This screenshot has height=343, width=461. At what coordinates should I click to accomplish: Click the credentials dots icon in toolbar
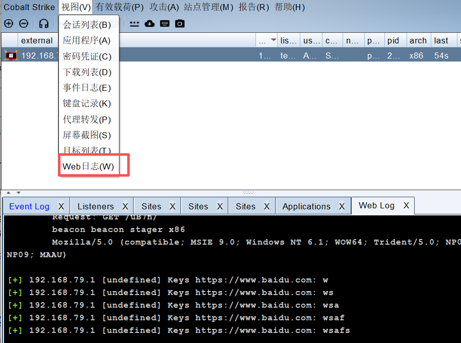click(135, 24)
